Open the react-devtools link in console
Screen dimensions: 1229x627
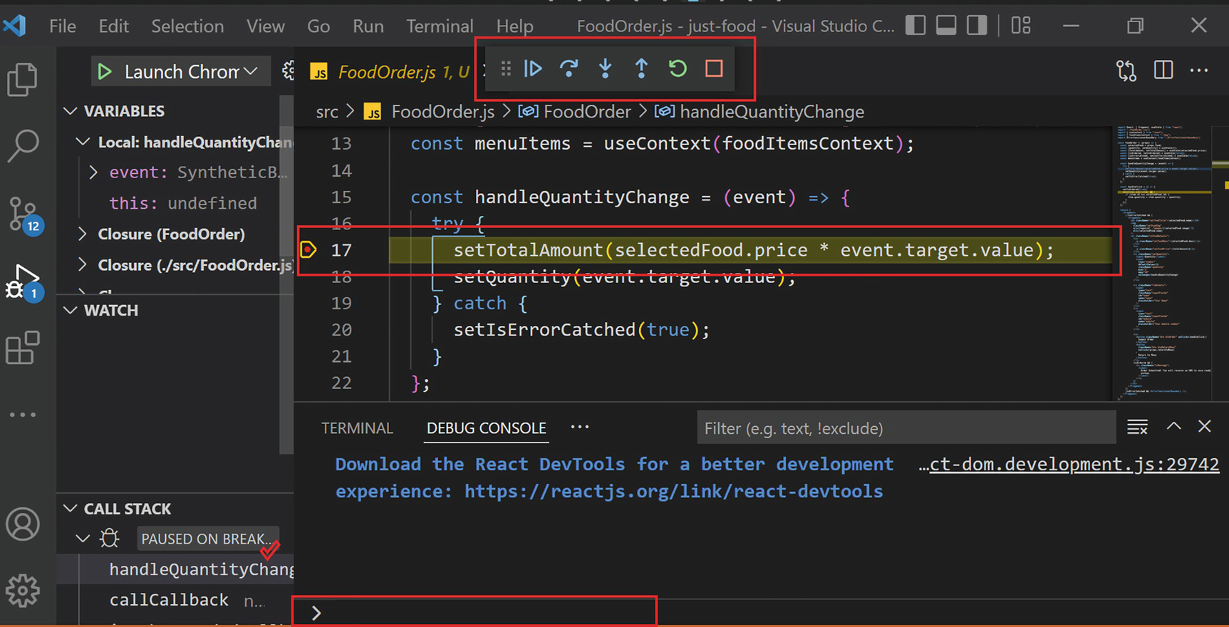673,492
